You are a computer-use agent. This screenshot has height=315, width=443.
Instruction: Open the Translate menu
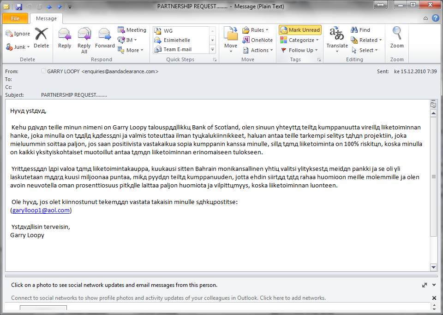(x=337, y=40)
